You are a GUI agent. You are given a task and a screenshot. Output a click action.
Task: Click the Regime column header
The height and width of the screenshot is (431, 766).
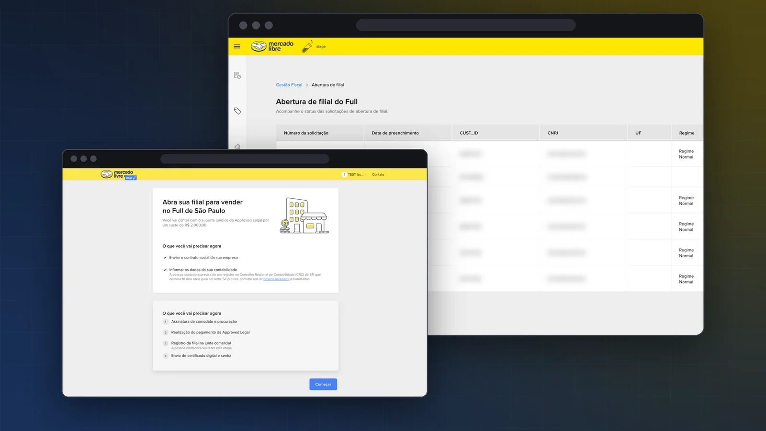point(687,133)
